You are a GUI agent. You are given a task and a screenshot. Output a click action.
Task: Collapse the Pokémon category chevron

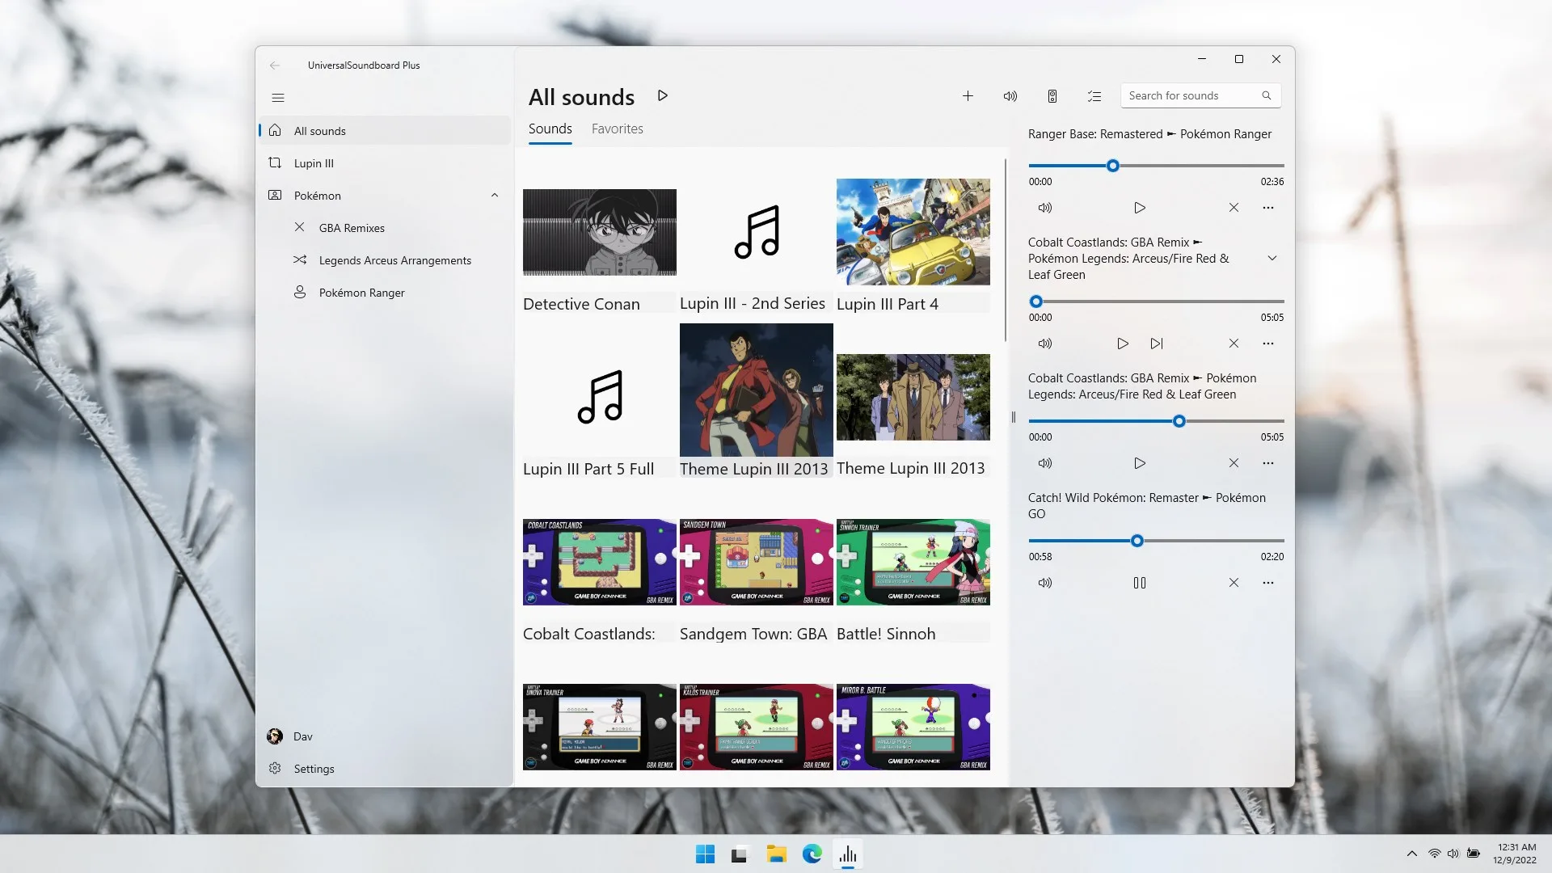(495, 196)
